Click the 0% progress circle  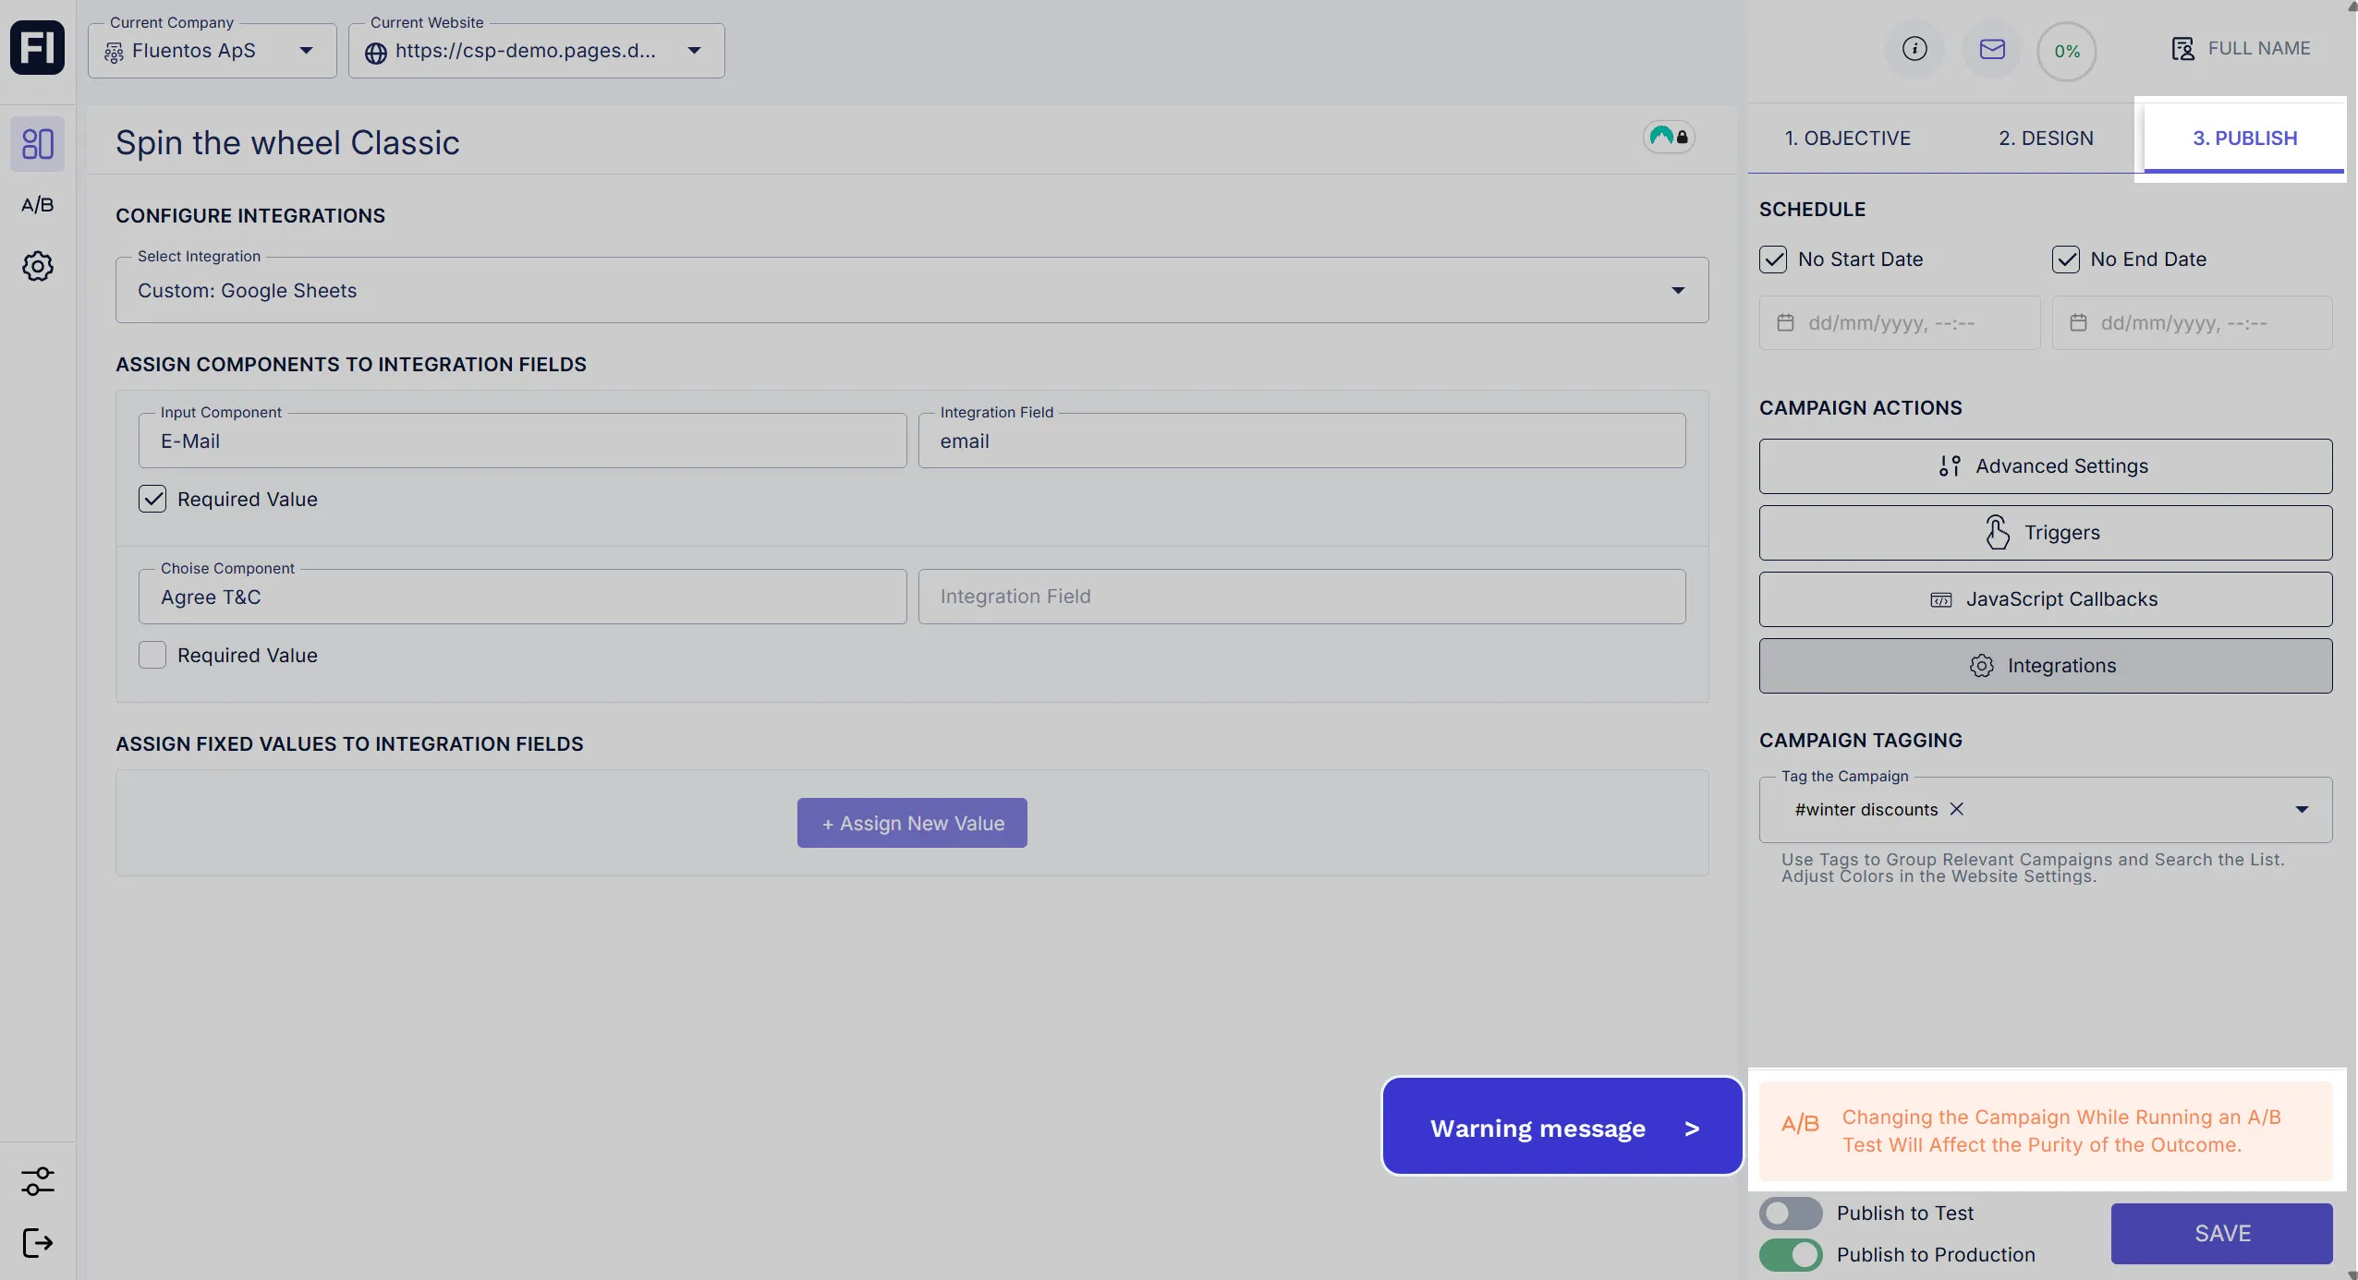2067,52
